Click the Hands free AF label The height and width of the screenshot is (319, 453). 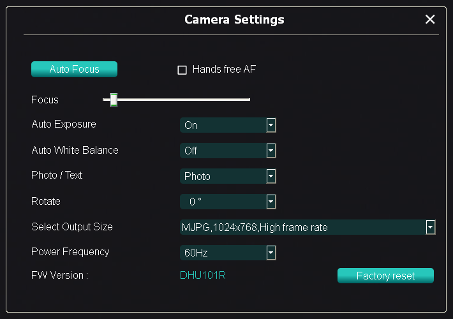click(x=224, y=70)
